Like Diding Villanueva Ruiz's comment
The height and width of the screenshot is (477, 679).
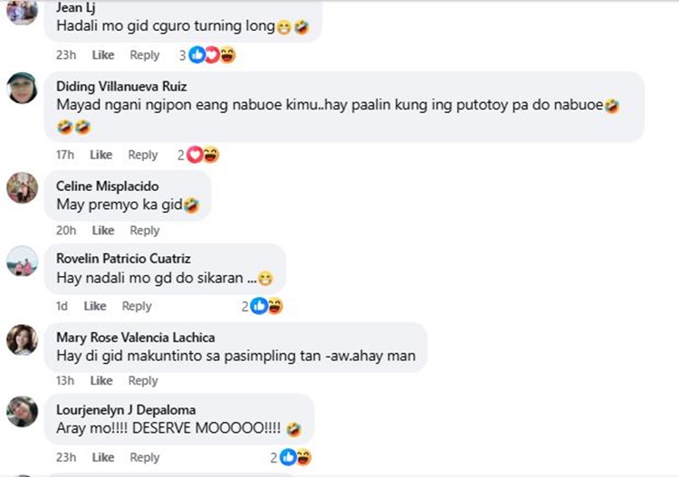click(x=100, y=155)
